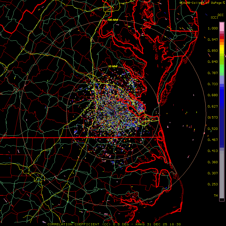Pick the pink top segment of the color bar
Image resolution: width=226 pixels, height=226 pixels.
222,27
